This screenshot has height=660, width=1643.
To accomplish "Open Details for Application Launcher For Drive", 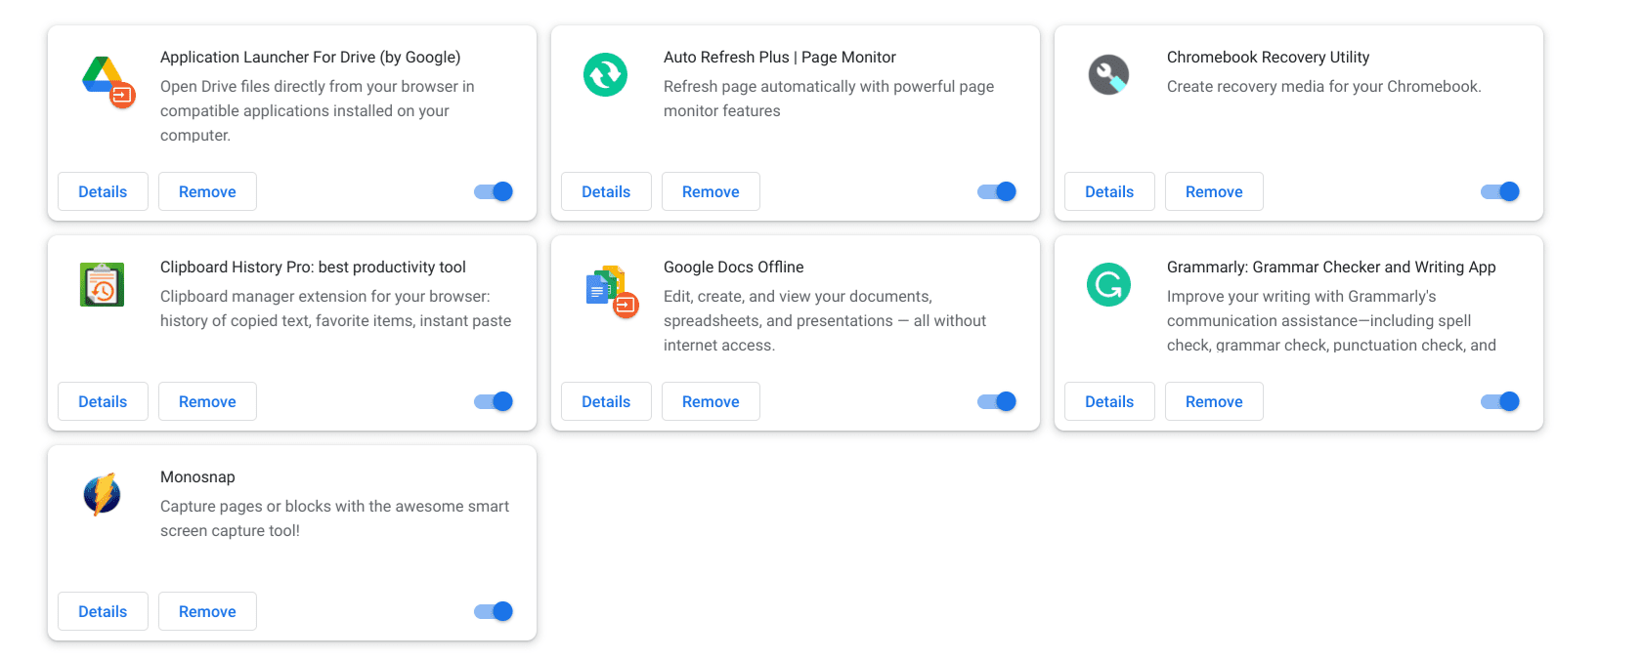I will [x=103, y=191].
